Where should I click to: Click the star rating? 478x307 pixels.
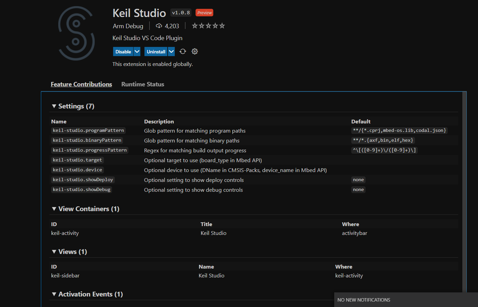[208, 26]
